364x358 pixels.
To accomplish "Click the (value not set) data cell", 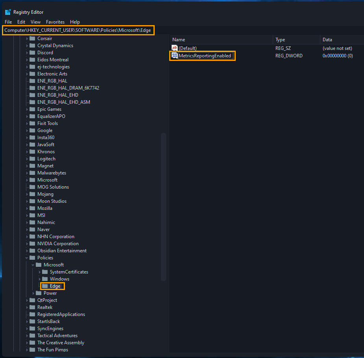I will pos(337,48).
